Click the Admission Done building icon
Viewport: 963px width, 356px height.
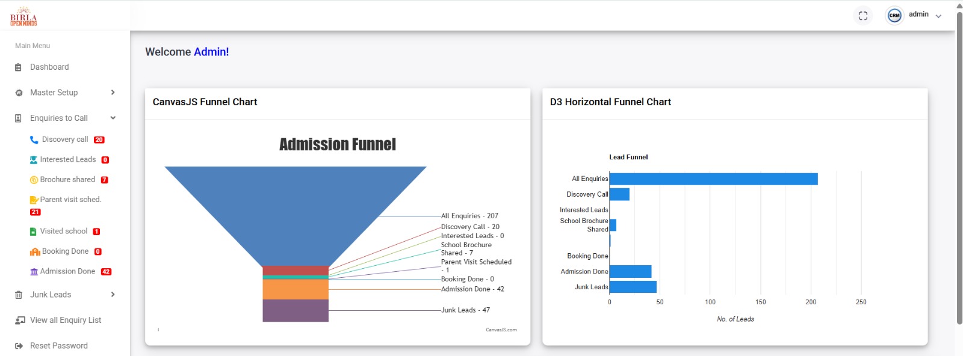point(34,272)
